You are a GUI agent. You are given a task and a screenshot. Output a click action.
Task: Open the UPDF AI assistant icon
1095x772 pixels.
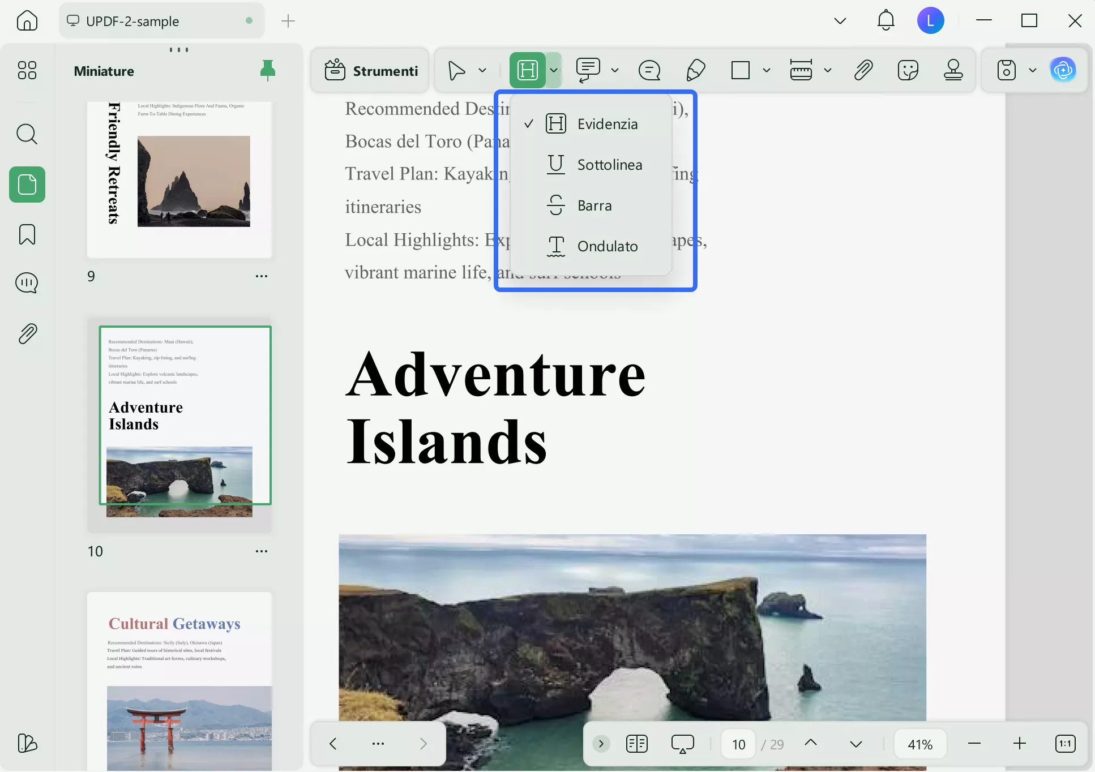1063,70
